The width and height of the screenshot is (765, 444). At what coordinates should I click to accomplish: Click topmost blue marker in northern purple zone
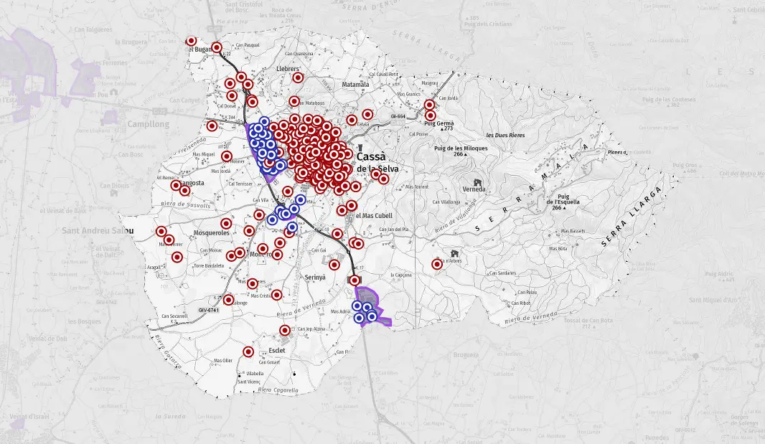[264, 122]
